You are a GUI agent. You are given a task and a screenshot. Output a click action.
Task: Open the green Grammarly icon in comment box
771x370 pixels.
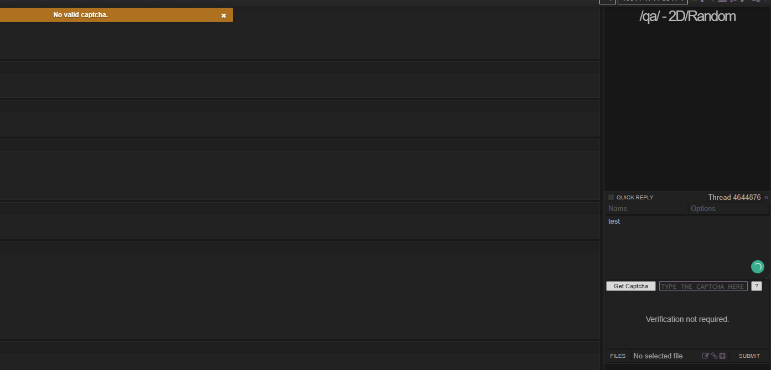pos(757,267)
